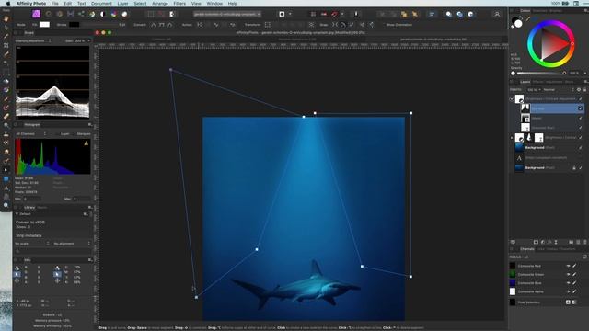Select Convert to sRGB macro

(30, 223)
